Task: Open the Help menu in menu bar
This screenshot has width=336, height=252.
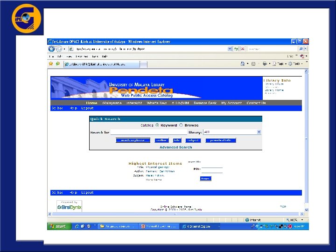Action: 105,56
